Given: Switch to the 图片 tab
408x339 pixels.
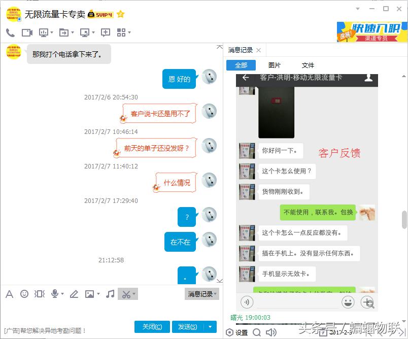Looking at the screenshot, I should click(275, 65).
